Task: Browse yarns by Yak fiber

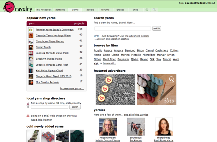Action: 96,64
